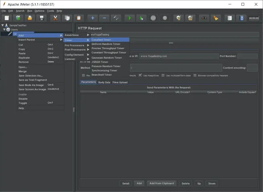Click the Shutdown round icon

[x=165, y=18]
